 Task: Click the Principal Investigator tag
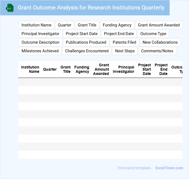coord(40,34)
